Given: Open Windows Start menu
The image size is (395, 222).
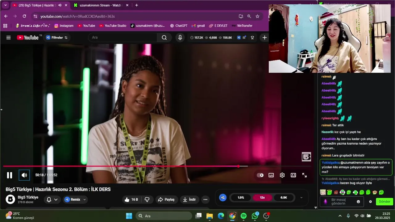Looking at the screenshot, I should [x=129, y=216].
